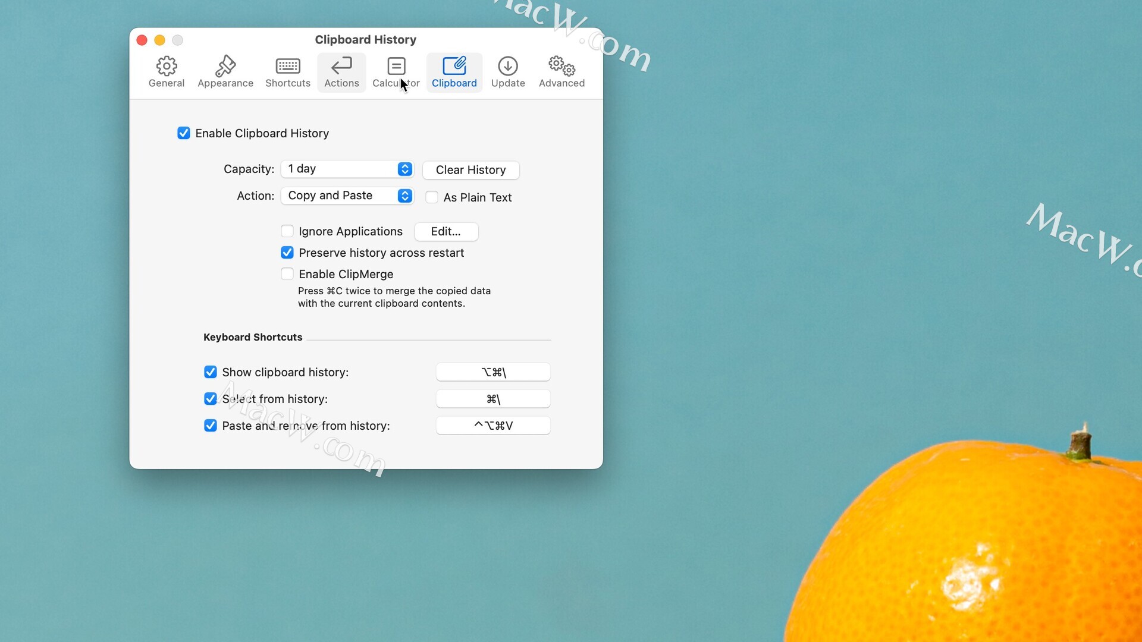Switch to the Shortcuts tab
Viewport: 1142px width, 642px height.
288,73
